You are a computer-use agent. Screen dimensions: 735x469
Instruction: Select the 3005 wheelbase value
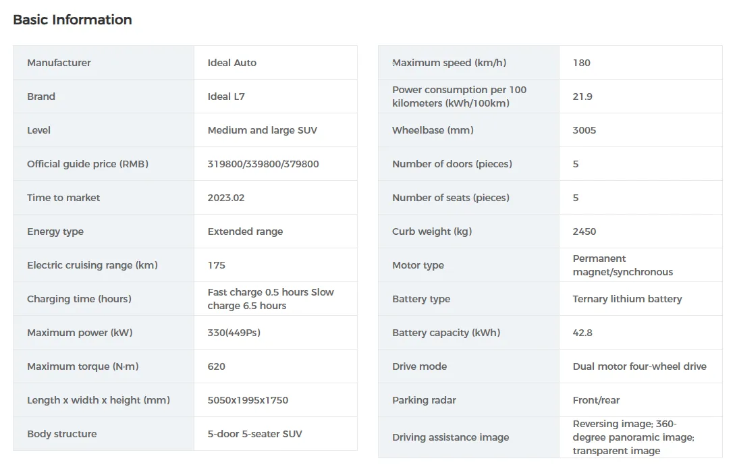[x=584, y=130]
